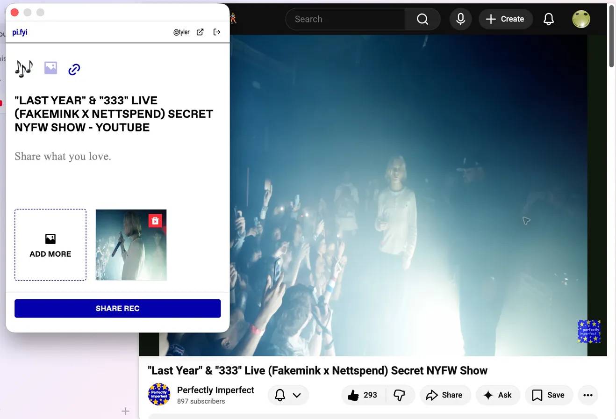The height and width of the screenshot is (419, 616).
Task: Click SHARE REC button
Action: (117, 309)
